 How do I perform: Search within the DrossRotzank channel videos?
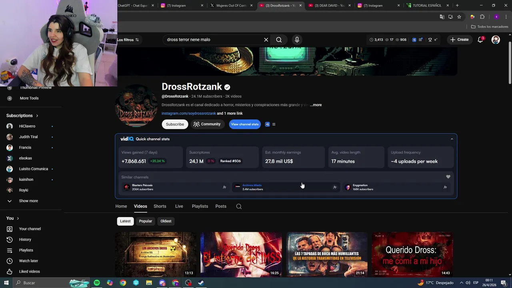tap(239, 206)
